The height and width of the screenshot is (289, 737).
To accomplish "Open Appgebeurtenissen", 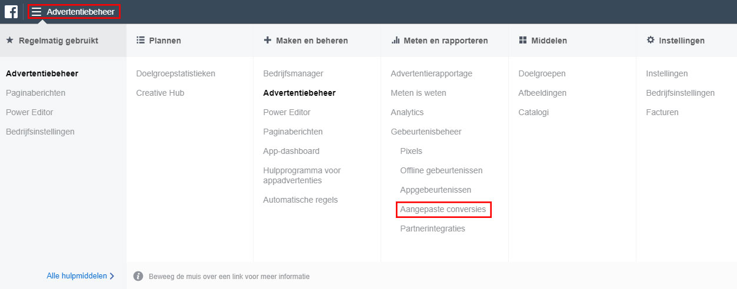I will click(436, 190).
